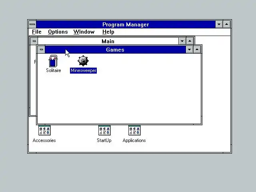Screen dimensions: 256x192
Task: Open the Accessories program group icon
Action: (44, 130)
